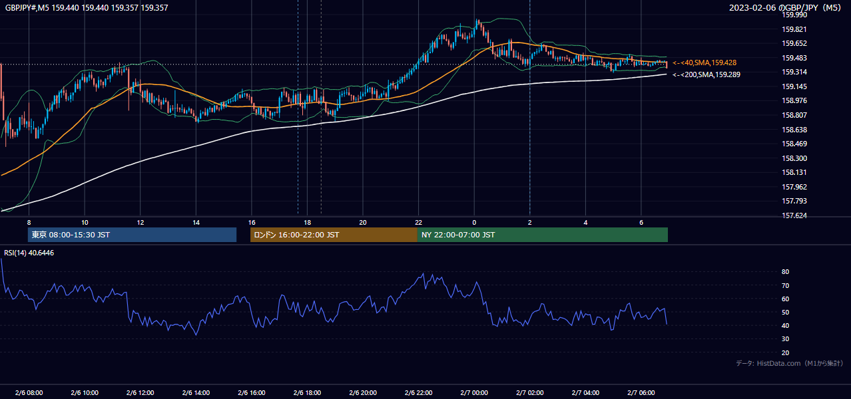Click the date label 2/6 14:00
851x399 pixels.
[x=196, y=393]
